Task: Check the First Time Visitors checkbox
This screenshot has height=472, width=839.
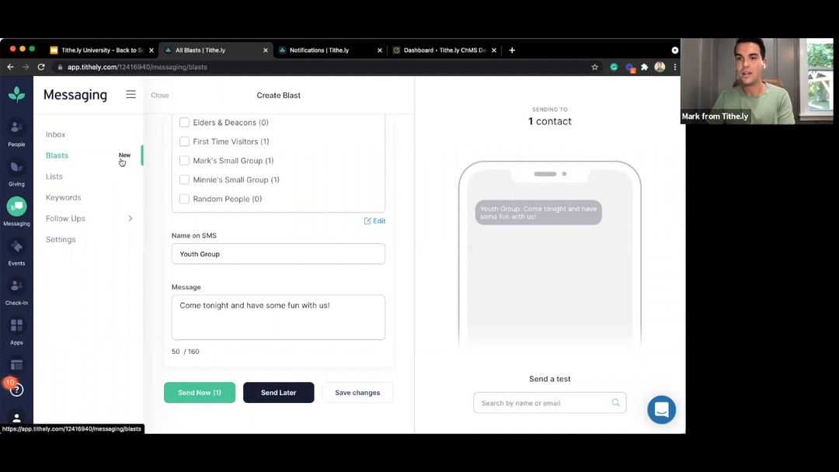Action: (184, 141)
